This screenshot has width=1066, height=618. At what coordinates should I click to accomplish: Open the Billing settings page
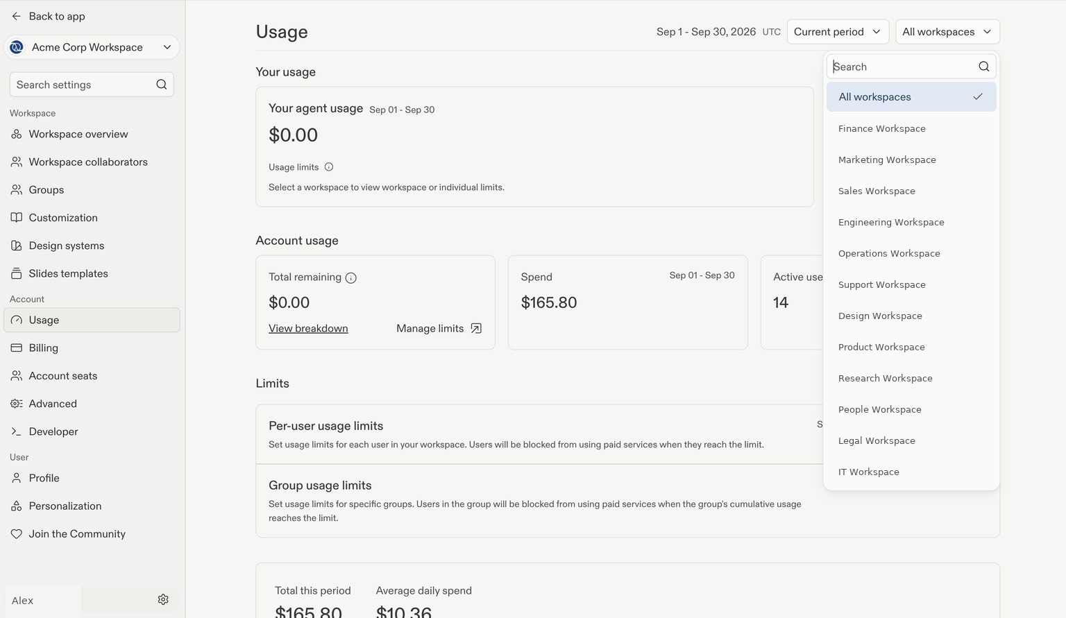point(92,347)
